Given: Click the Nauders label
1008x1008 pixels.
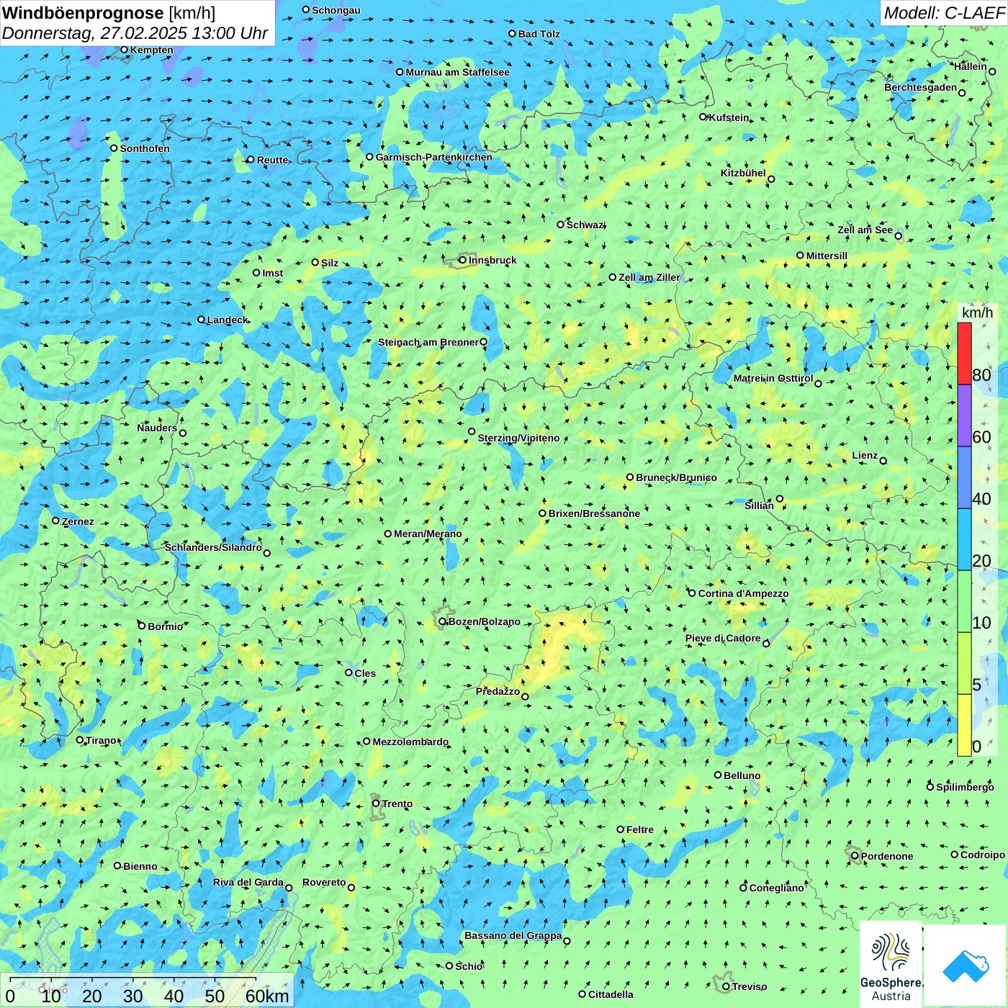Looking at the screenshot, I should 157,428.
